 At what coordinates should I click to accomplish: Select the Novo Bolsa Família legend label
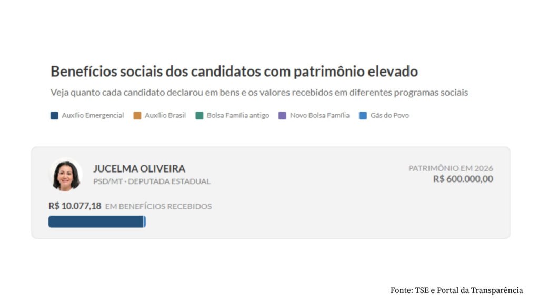(x=320, y=115)
